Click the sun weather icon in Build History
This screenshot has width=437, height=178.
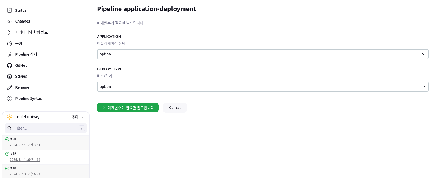point(10,117)
